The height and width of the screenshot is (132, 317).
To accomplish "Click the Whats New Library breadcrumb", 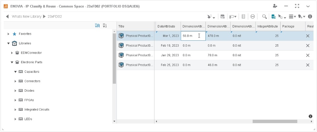I will click(26, 17).
